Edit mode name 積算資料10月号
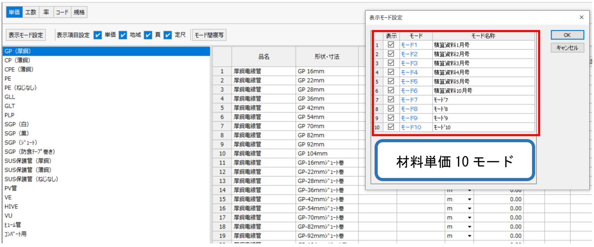Viewport: 594px width, 247px height. click(x=453, y=91)
